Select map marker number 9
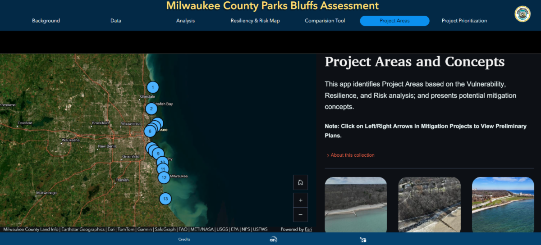 (x=158, y=154)
